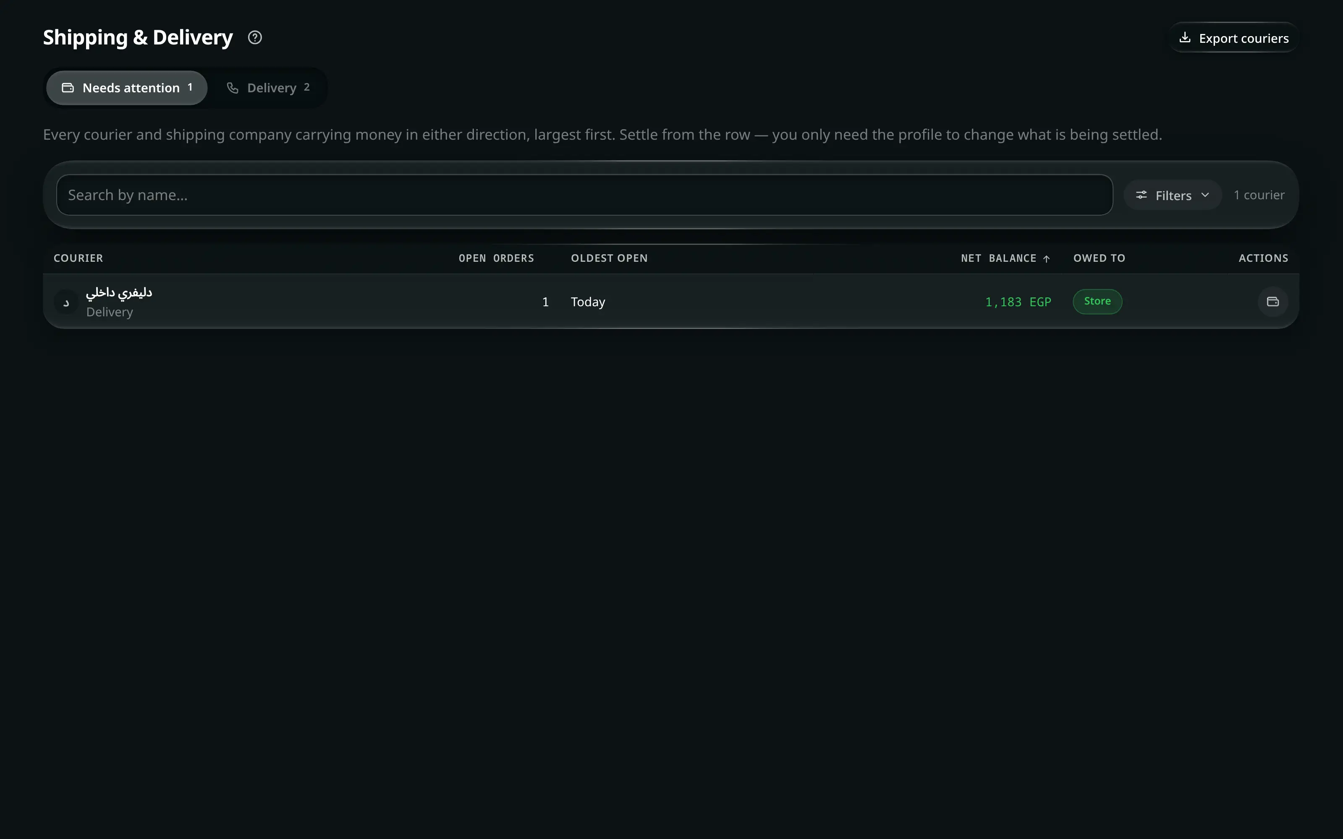Click the 1,183 EGP balance value
This screenshot has height=839, width=1343.
pos(1018,302)
